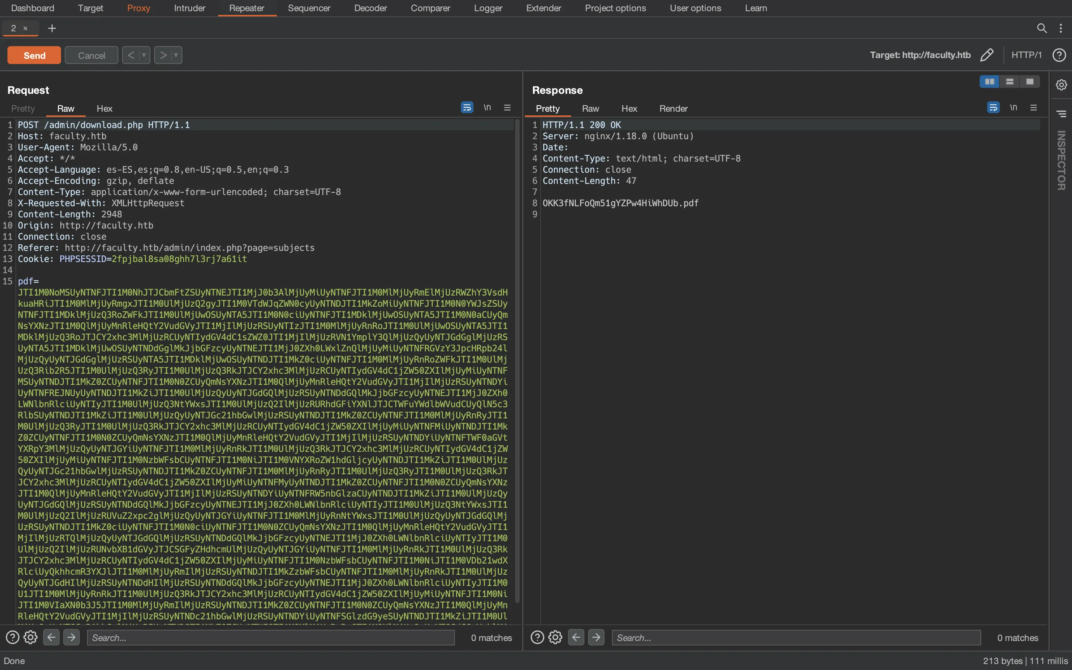Go to previous match in Request search

coord(51,637)
